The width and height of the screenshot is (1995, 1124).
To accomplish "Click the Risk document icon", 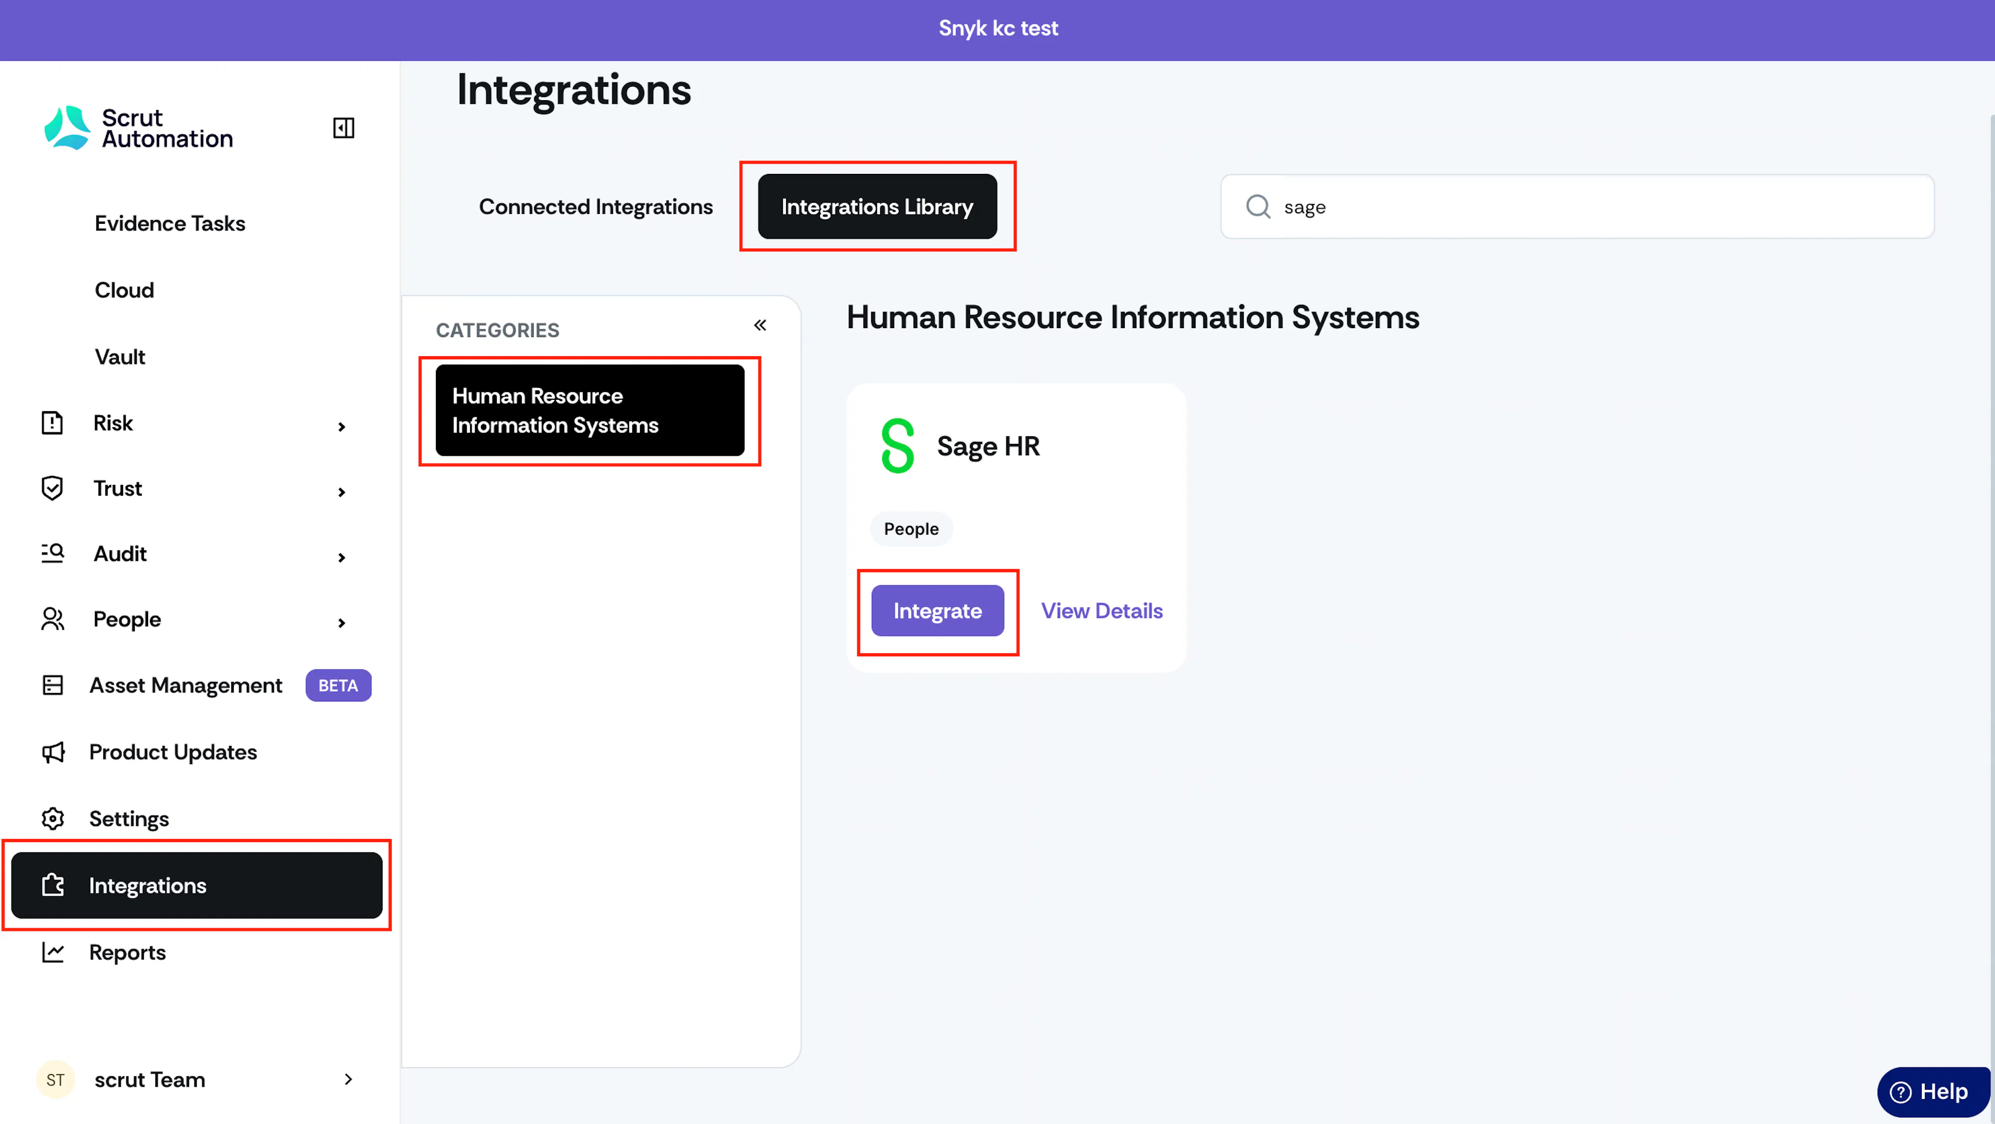I will click(x=52, y=423).
